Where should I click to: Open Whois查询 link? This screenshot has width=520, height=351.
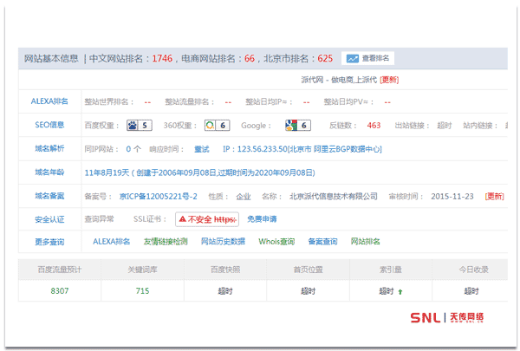point(276,242)
